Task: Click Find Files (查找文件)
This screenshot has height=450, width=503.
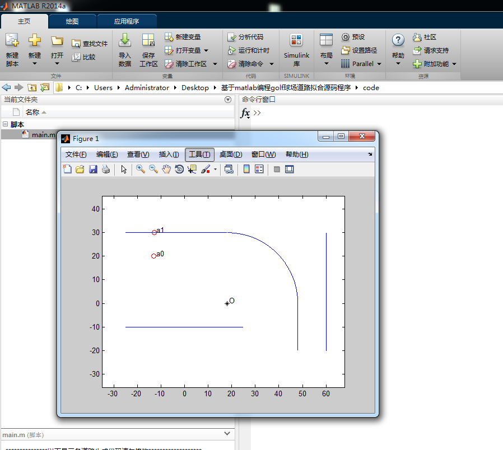Action: coord(90,44)
